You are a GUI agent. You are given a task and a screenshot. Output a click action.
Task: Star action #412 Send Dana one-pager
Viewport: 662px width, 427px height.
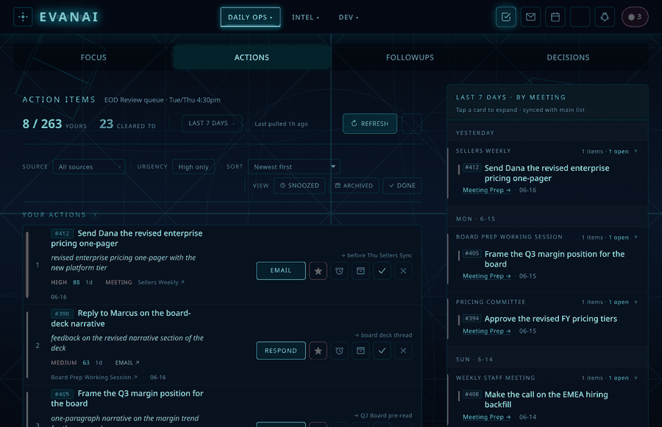(x=318, y=271)
